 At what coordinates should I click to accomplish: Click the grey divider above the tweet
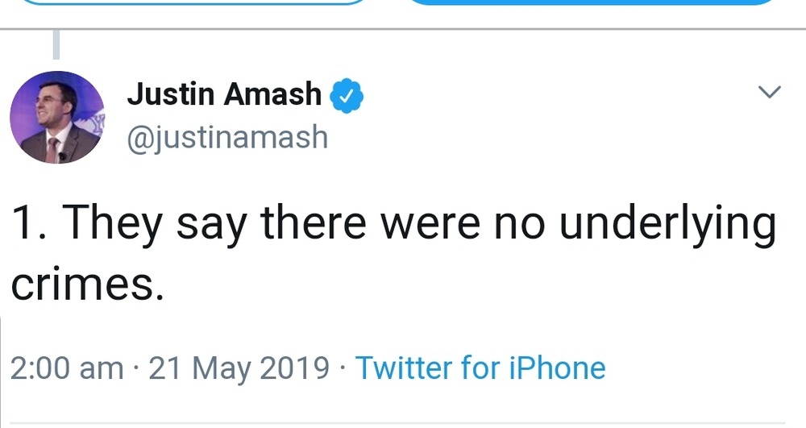pos(403,29)
